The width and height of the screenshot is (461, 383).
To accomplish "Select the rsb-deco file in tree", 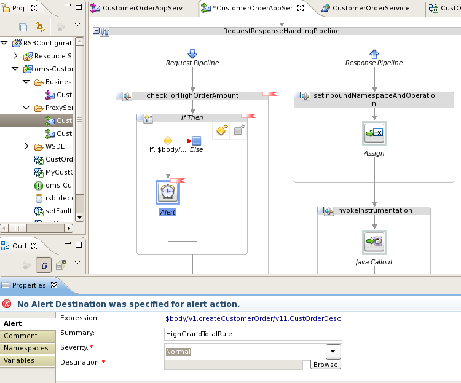I will [x=54, y=198].
